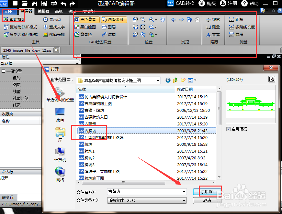Viewport: 282px width, 214px height.
Task: Open the 文件 menu
Action: click(x=9, y=11)
